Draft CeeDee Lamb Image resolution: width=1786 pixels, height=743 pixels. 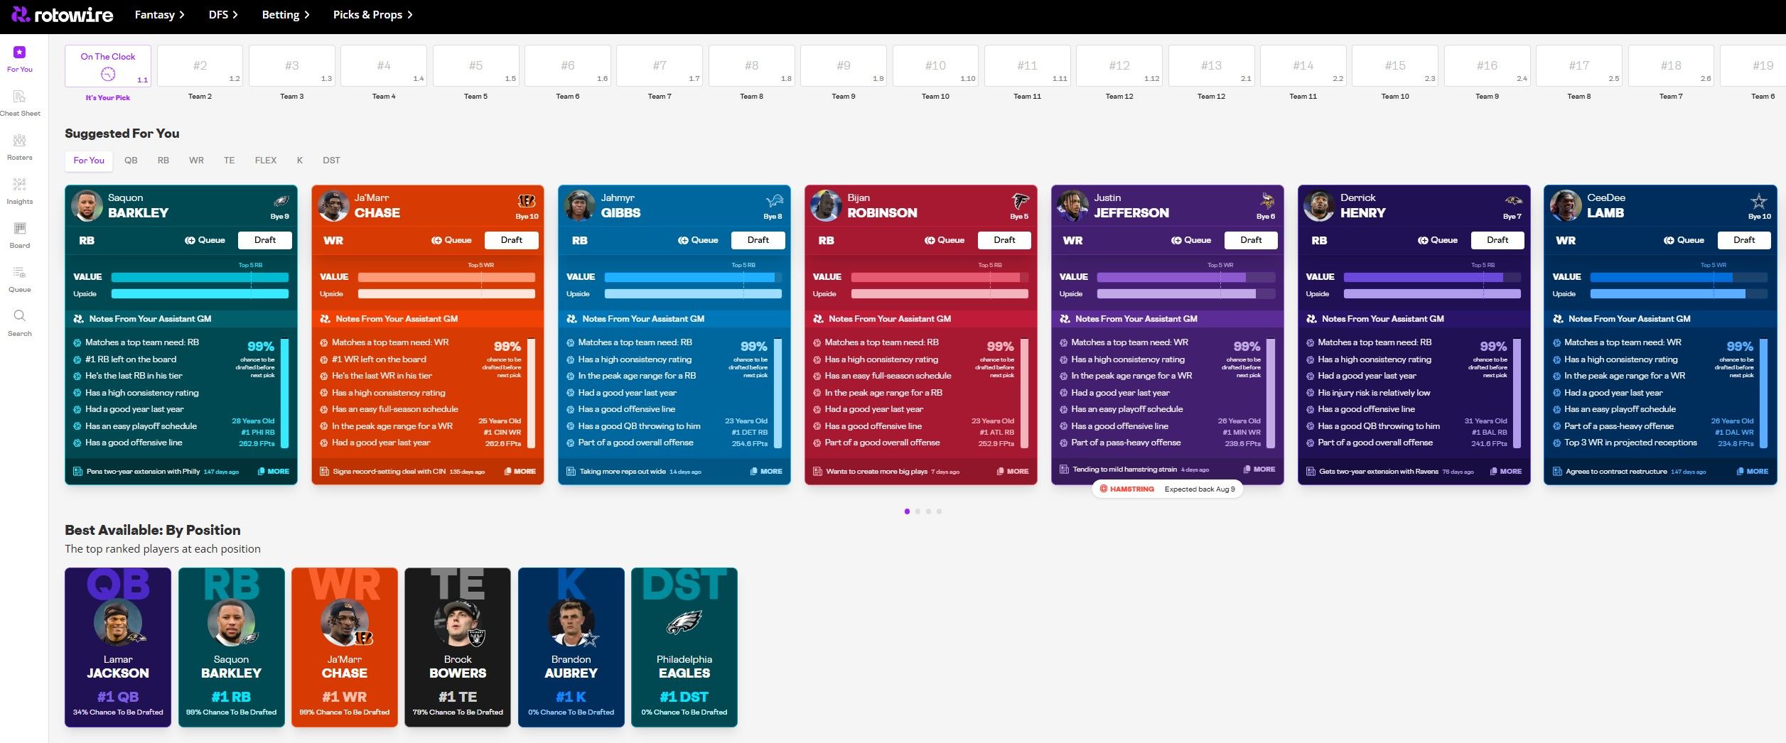(1745, 240)
